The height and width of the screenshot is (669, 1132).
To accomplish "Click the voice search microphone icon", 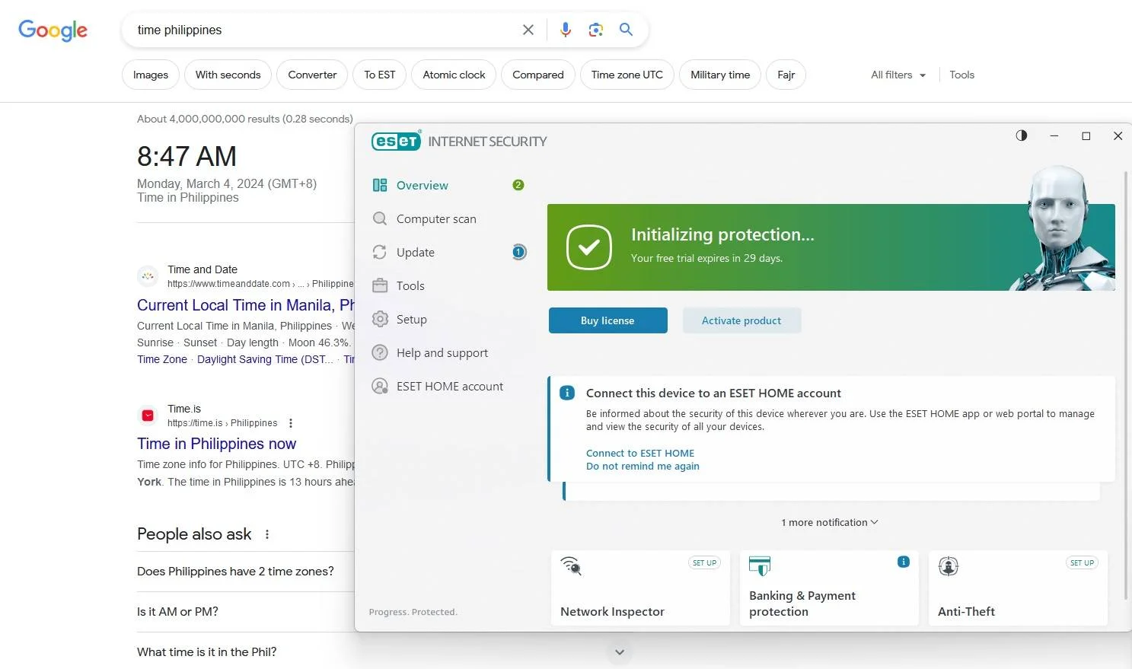I will click(566, 30).
